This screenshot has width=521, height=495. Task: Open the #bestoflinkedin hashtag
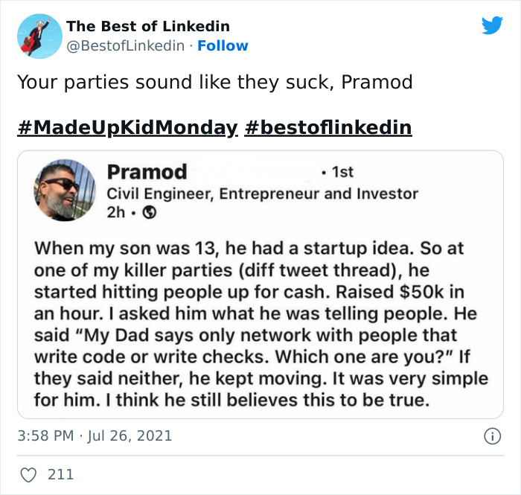coord(327,127)
